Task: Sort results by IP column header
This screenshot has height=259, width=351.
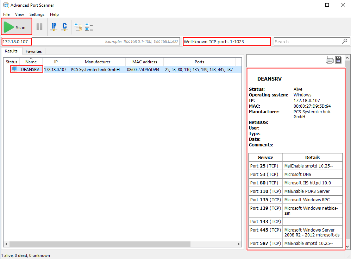Action: pyautogui.click(x=56, y=62)
